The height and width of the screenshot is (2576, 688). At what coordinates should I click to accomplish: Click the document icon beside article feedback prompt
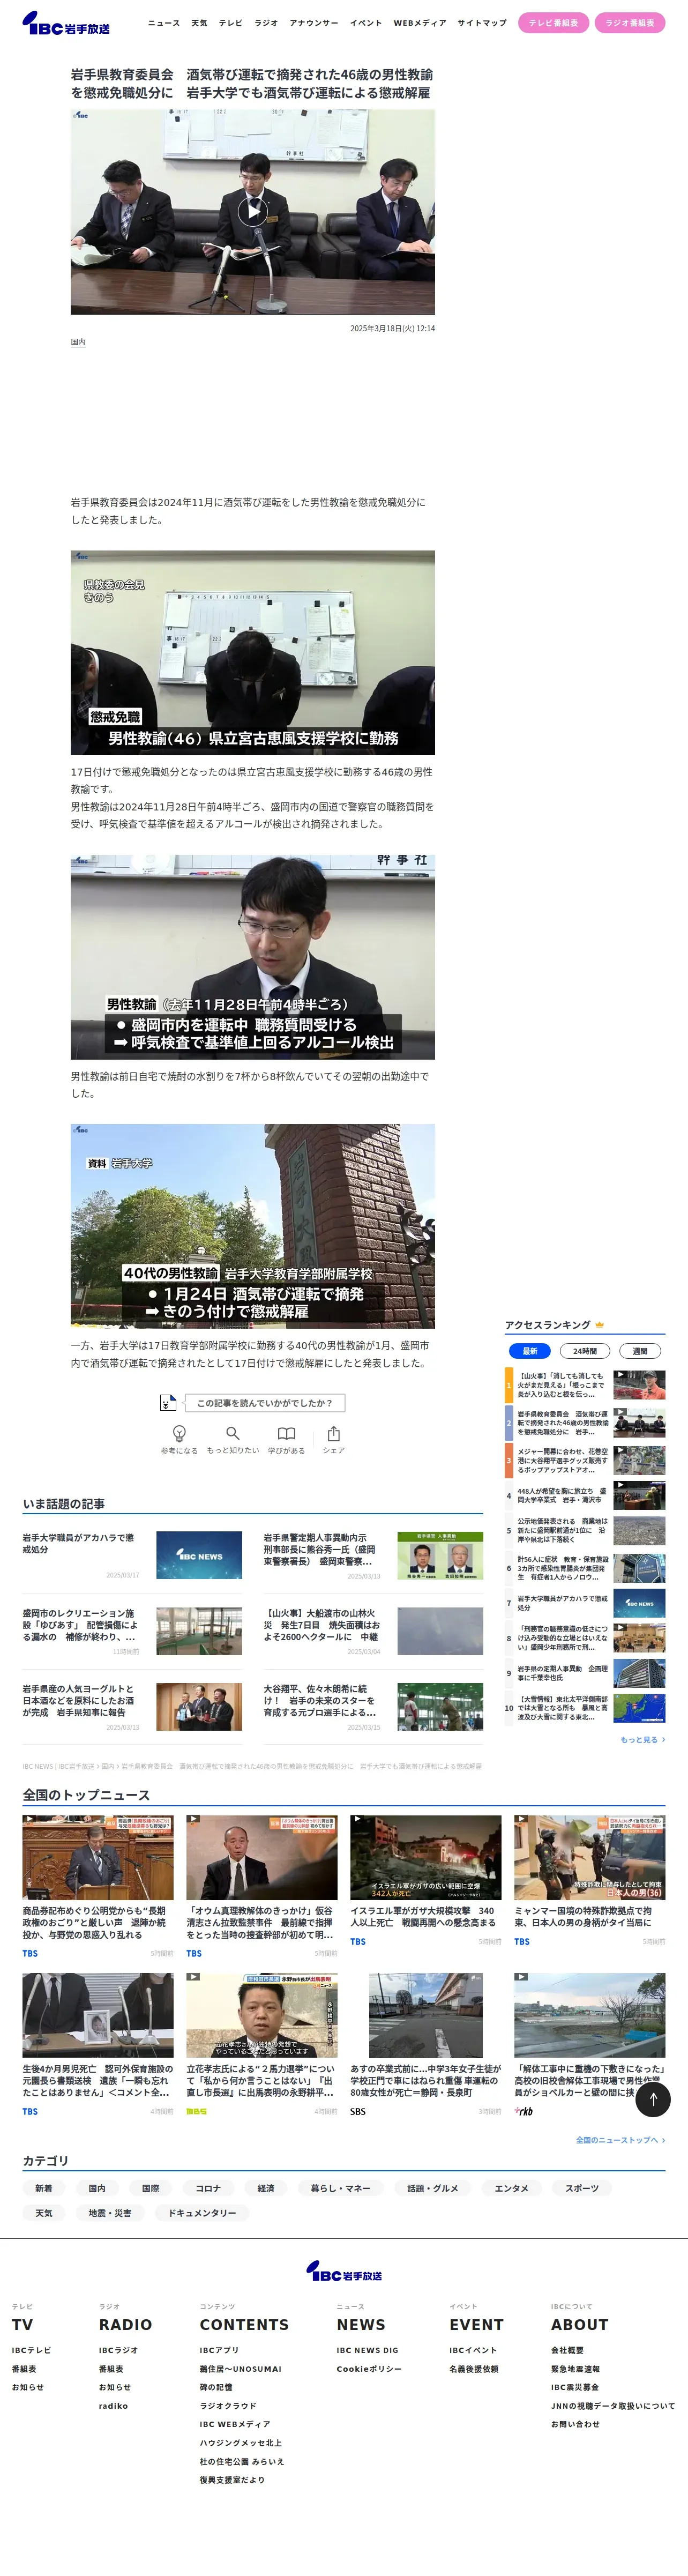(168, 1403)
